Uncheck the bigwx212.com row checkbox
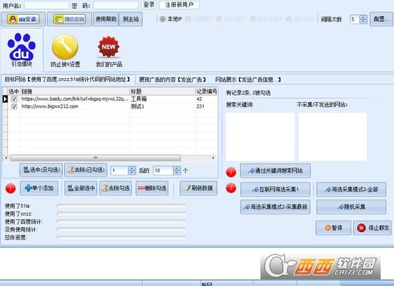Image resolution: width=394 pixels, height=286 pixels. coord(14,106)
